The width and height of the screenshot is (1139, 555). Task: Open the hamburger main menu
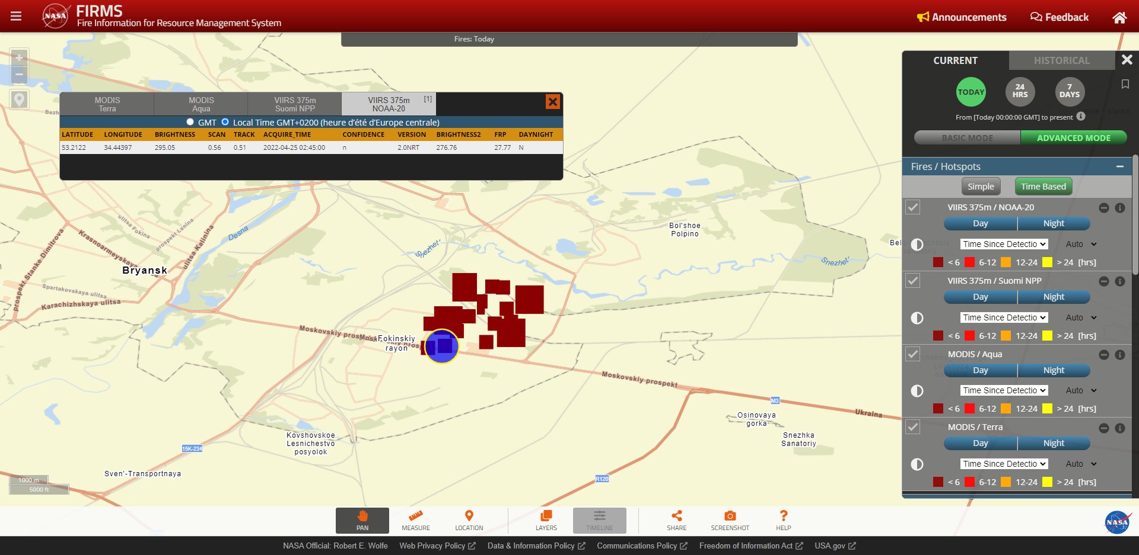click(16, 16)
